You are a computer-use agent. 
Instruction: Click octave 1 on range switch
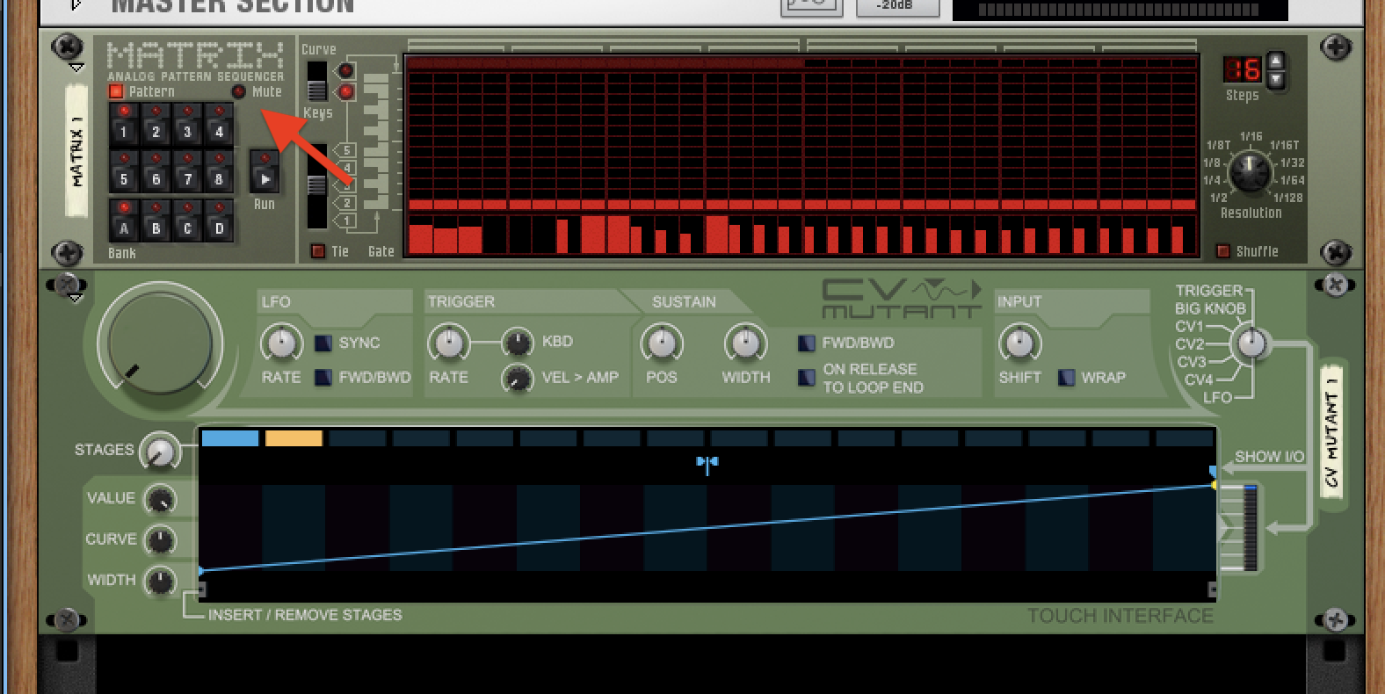pos(346,220)
